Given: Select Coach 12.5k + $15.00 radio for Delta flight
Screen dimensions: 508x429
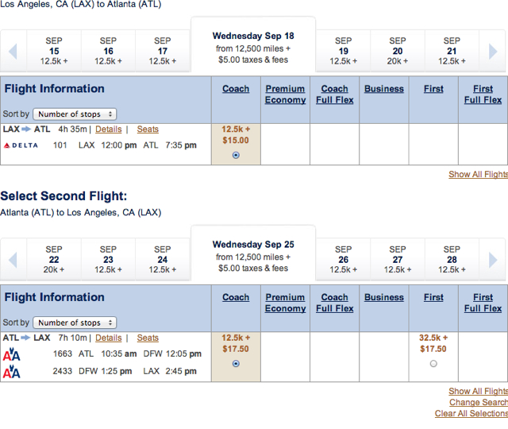Looking at the screenshot, I should coord(236,155).
